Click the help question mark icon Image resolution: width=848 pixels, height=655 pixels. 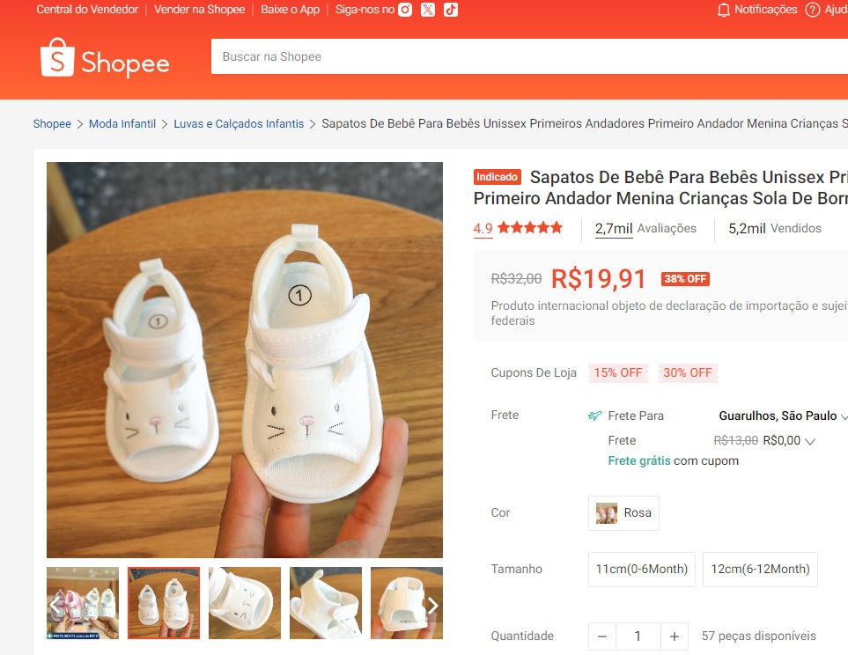point(812,10)
